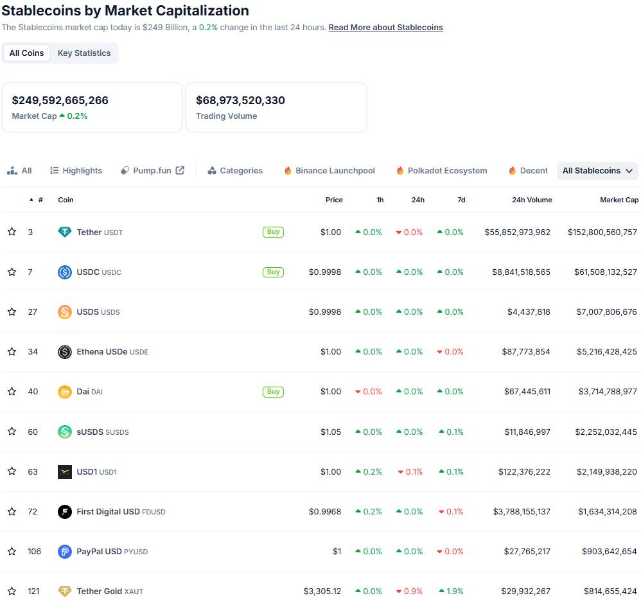Open the All Stablecoins dropdown
This screenshot has width=641, height=605.
(x=597, y=170)
